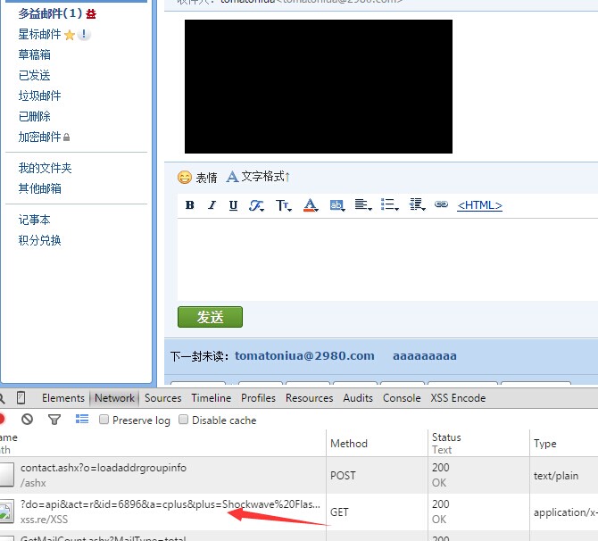Open the bullet list options
598x541 pixels.
pos(390,204)
